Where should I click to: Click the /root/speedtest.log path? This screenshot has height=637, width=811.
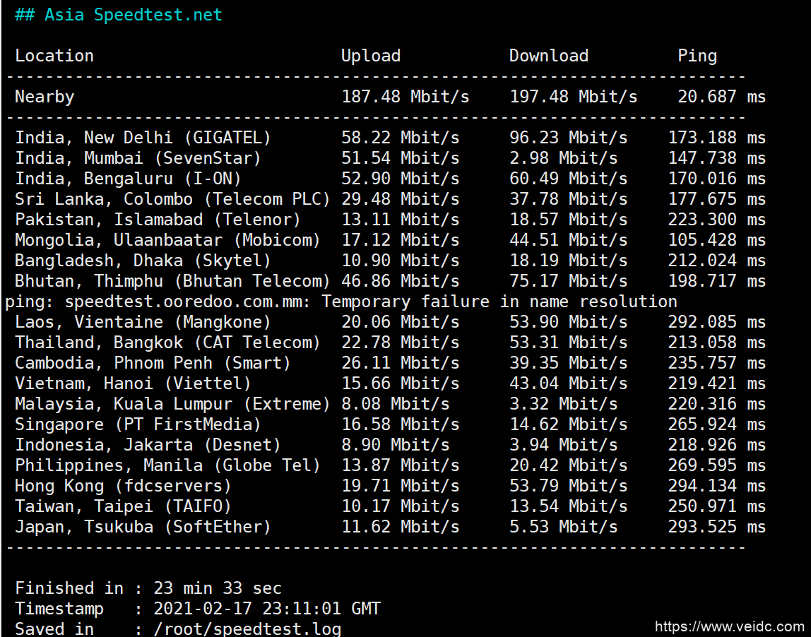(x=247, y=629)
